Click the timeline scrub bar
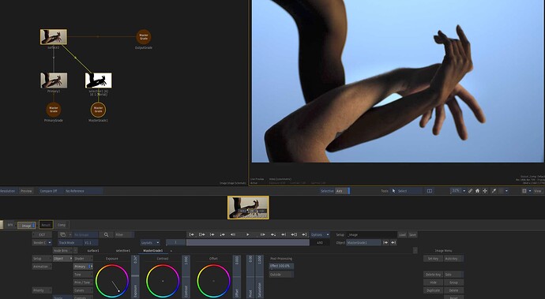 (247, 243)
